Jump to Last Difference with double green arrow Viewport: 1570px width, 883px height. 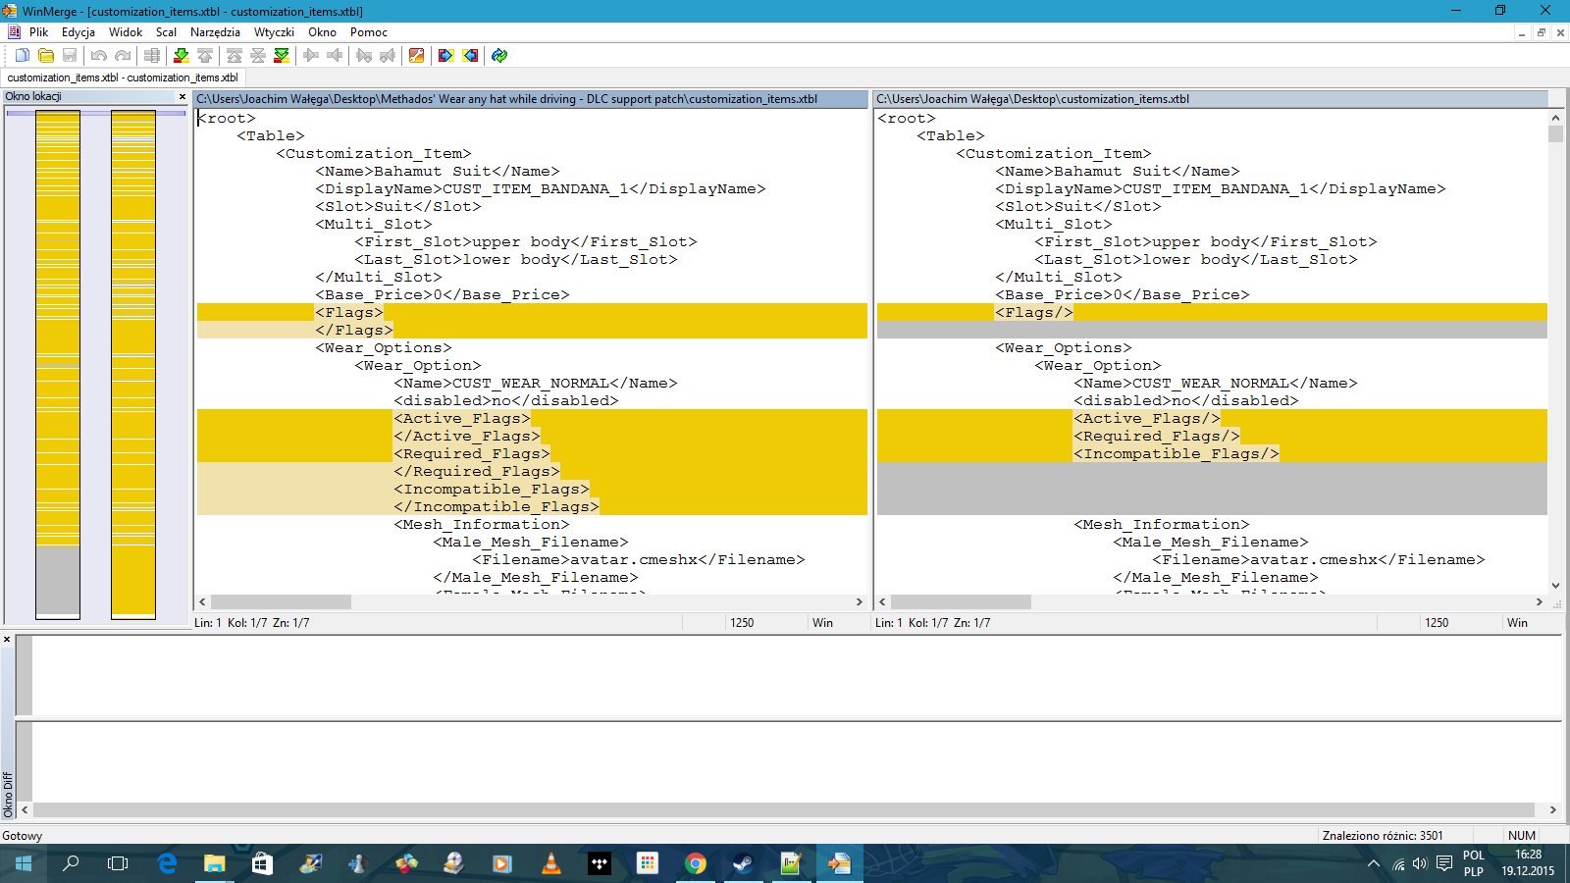282,56
